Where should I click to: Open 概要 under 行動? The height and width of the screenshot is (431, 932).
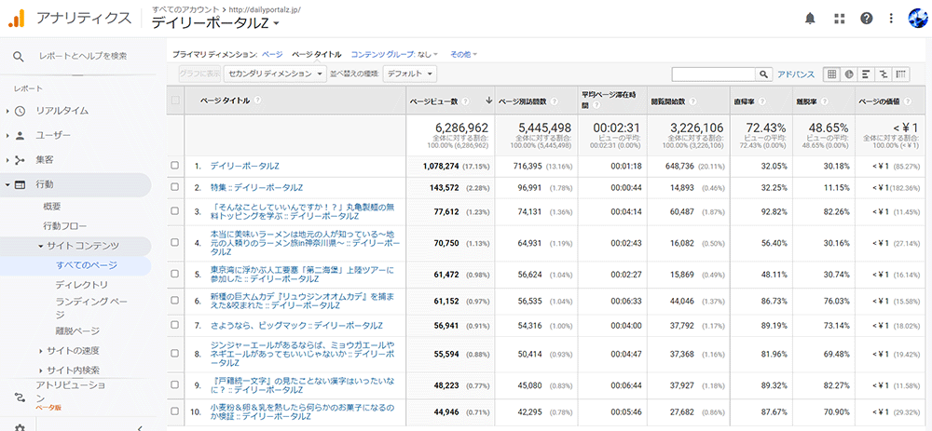click(x=51, y=207)
